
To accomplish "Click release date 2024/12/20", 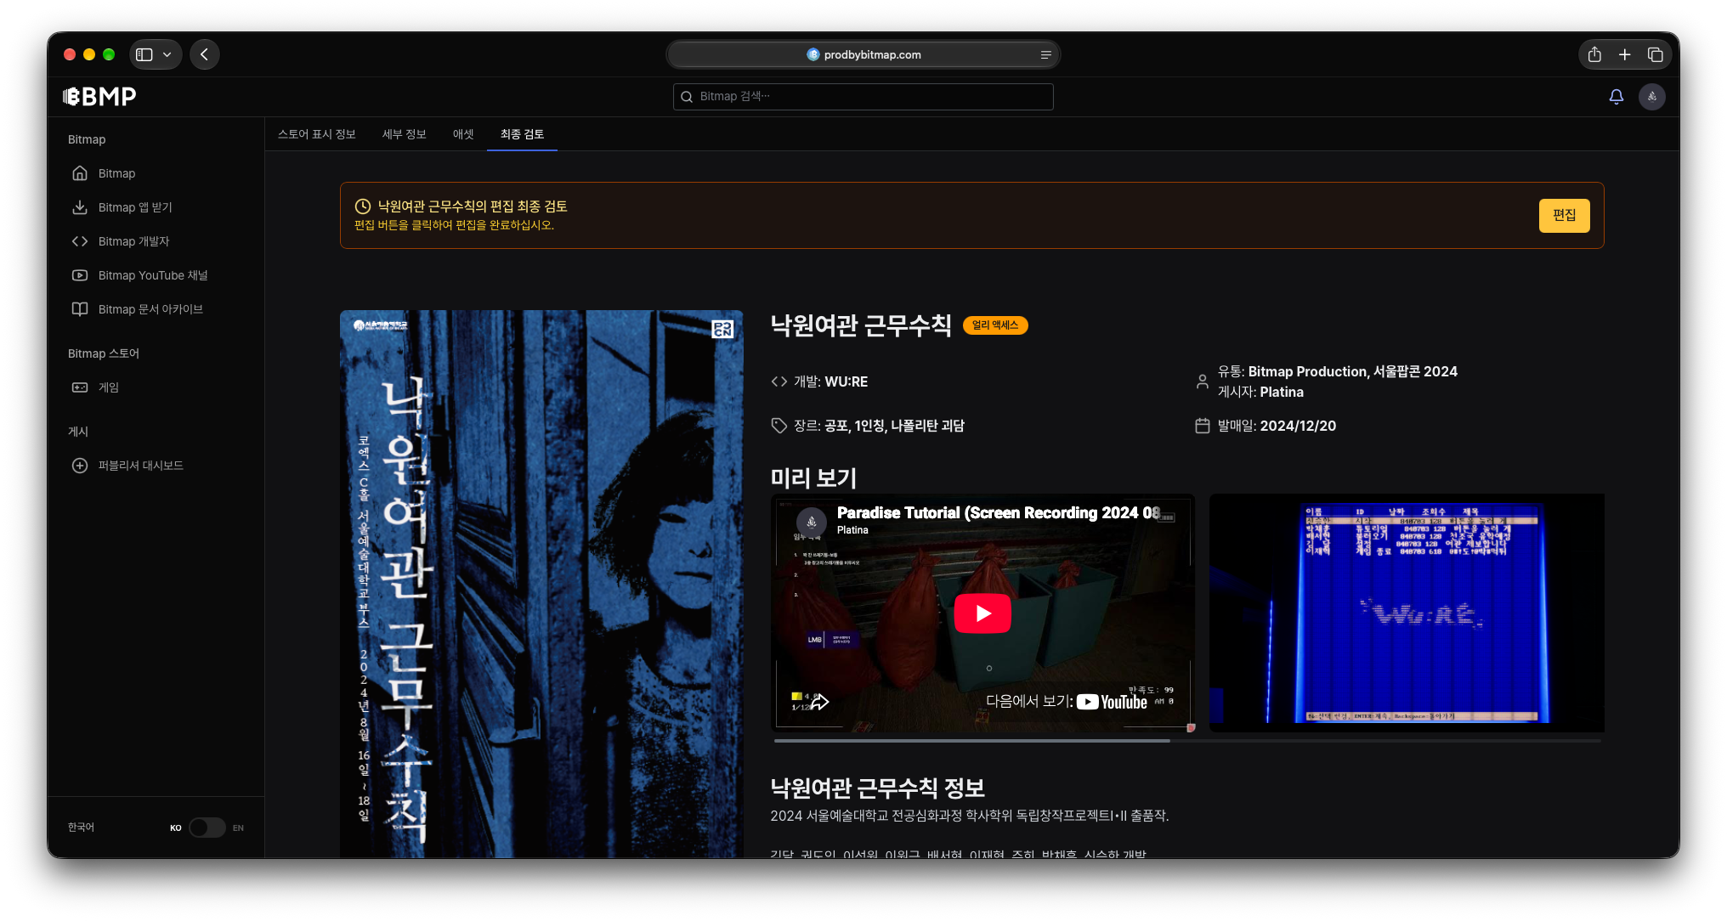I will 1298,427.
